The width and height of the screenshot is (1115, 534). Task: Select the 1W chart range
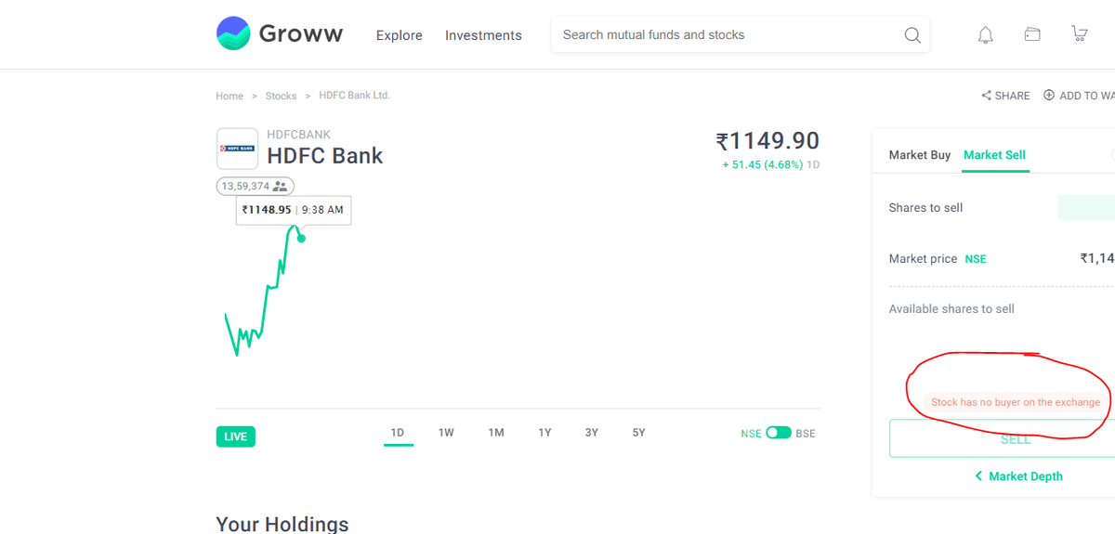tap(446, 433)
